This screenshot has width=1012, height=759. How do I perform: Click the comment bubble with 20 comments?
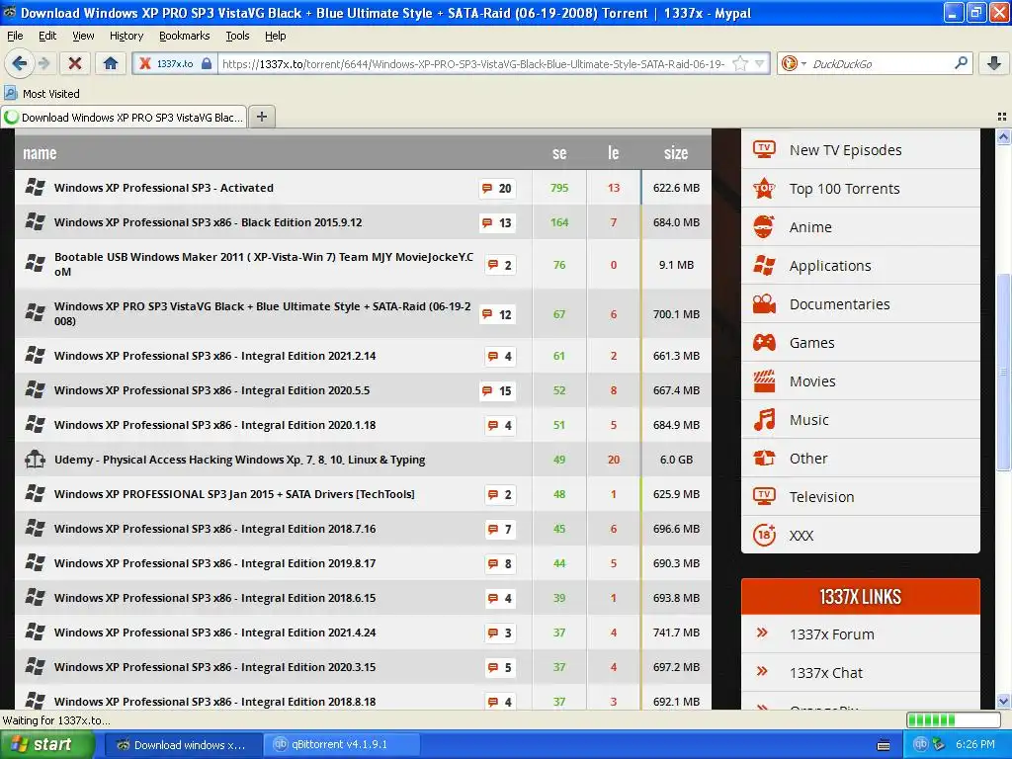point(496,188)
